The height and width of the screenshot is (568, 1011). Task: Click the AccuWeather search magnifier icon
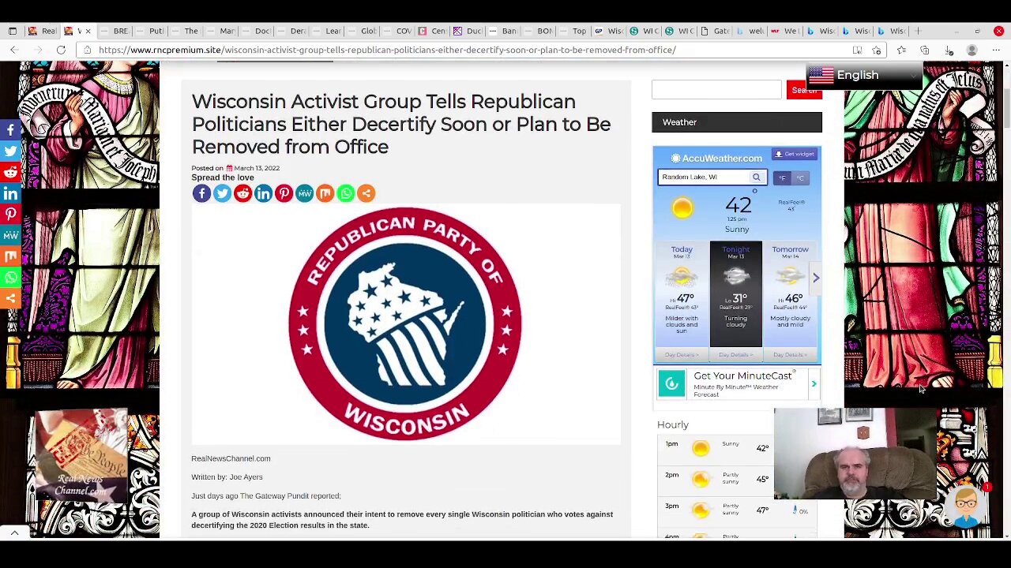pyautogui.click(x=756, y=177)
